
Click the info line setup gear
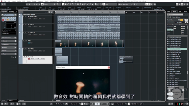tap(188, 8)
